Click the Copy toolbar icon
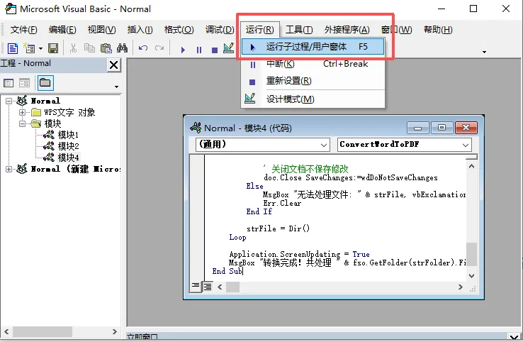 click(89, 49)
